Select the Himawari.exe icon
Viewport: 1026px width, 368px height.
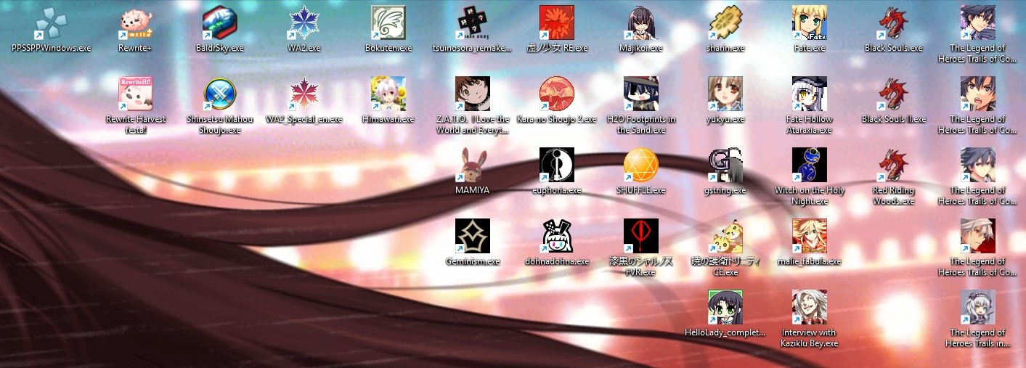(388, 94)
